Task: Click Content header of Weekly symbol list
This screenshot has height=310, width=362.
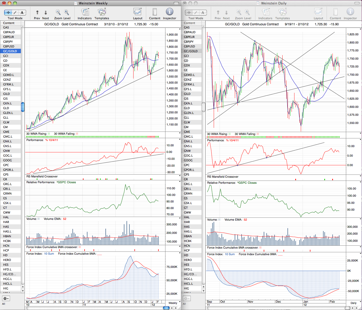Action: [11, 23]
